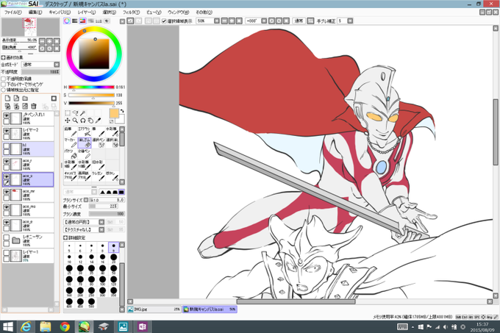Select the zoom magnifier tool

pos(75,121)
